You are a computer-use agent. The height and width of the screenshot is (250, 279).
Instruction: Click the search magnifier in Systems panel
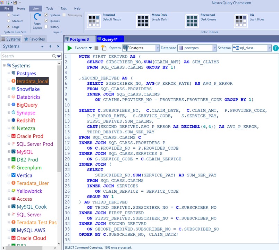(x=54, y=56)
